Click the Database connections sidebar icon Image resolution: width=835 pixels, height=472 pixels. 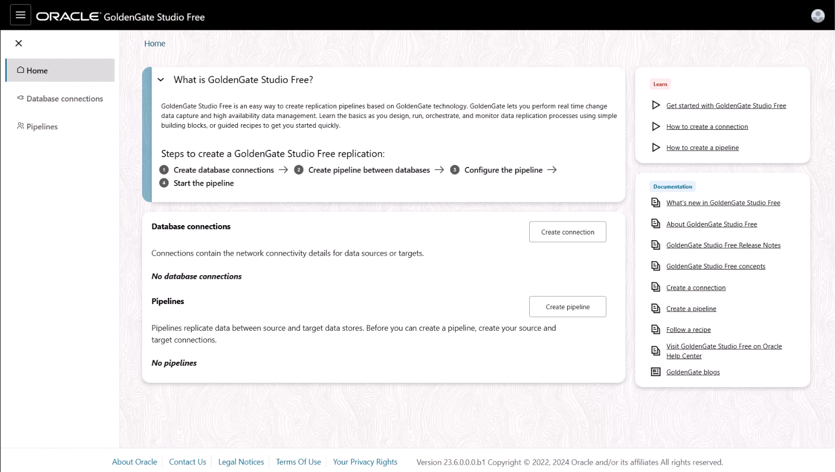click(x=21, y=98)
